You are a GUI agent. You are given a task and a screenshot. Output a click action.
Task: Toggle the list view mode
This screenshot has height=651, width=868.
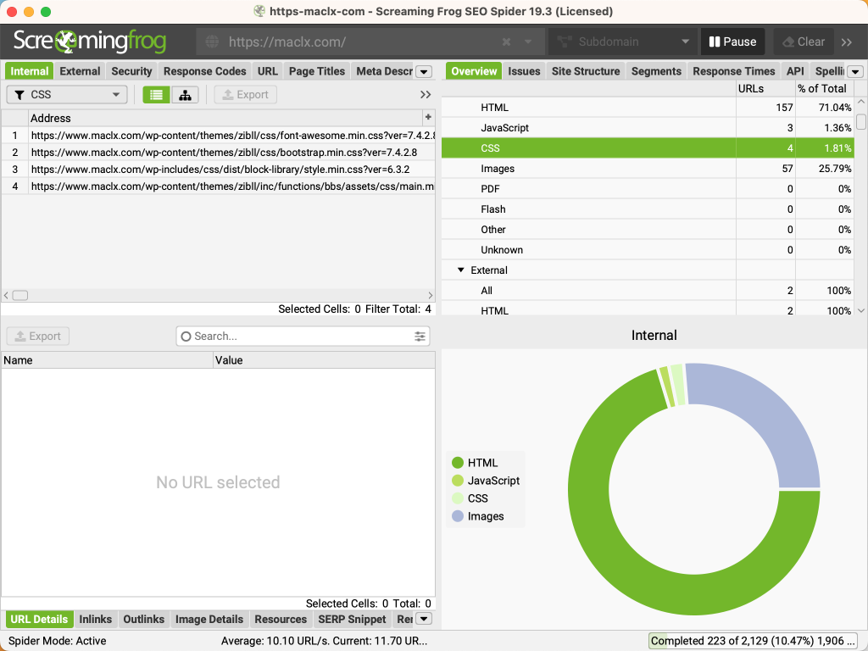coord(156,94)
